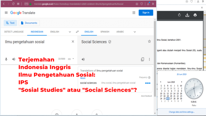206x116 pixels.
Task: Click Juni 2019 calendar header
Action: coord(171,82)
